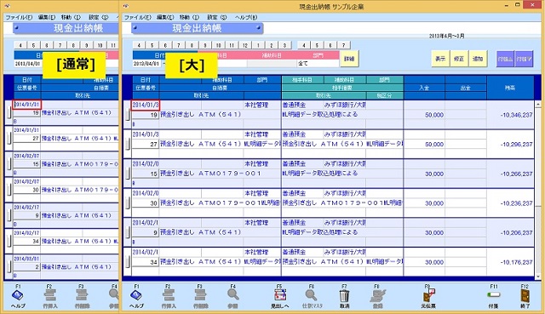Click the 入金 column header

pos(424,88)
